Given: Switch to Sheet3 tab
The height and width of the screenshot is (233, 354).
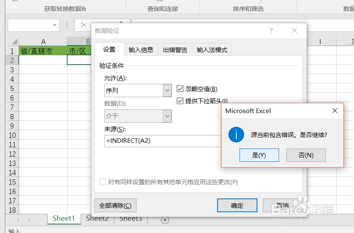Looking at the screenshot, I should click(130, 218).
